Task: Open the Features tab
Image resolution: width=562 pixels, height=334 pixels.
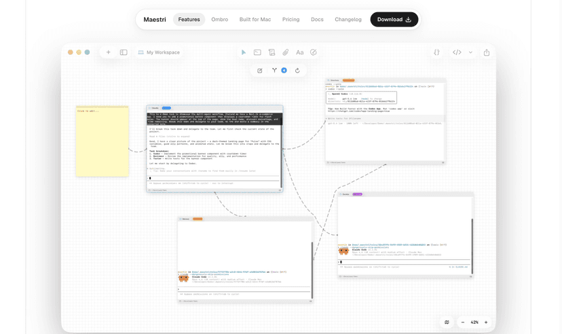Action: [x=189, y=20]
